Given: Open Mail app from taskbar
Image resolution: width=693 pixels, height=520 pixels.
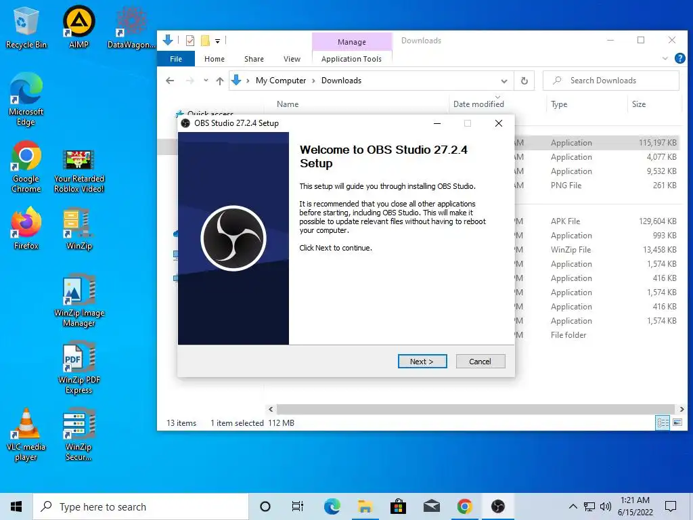Looking at the screenshot, I should [x=431, y=506].
